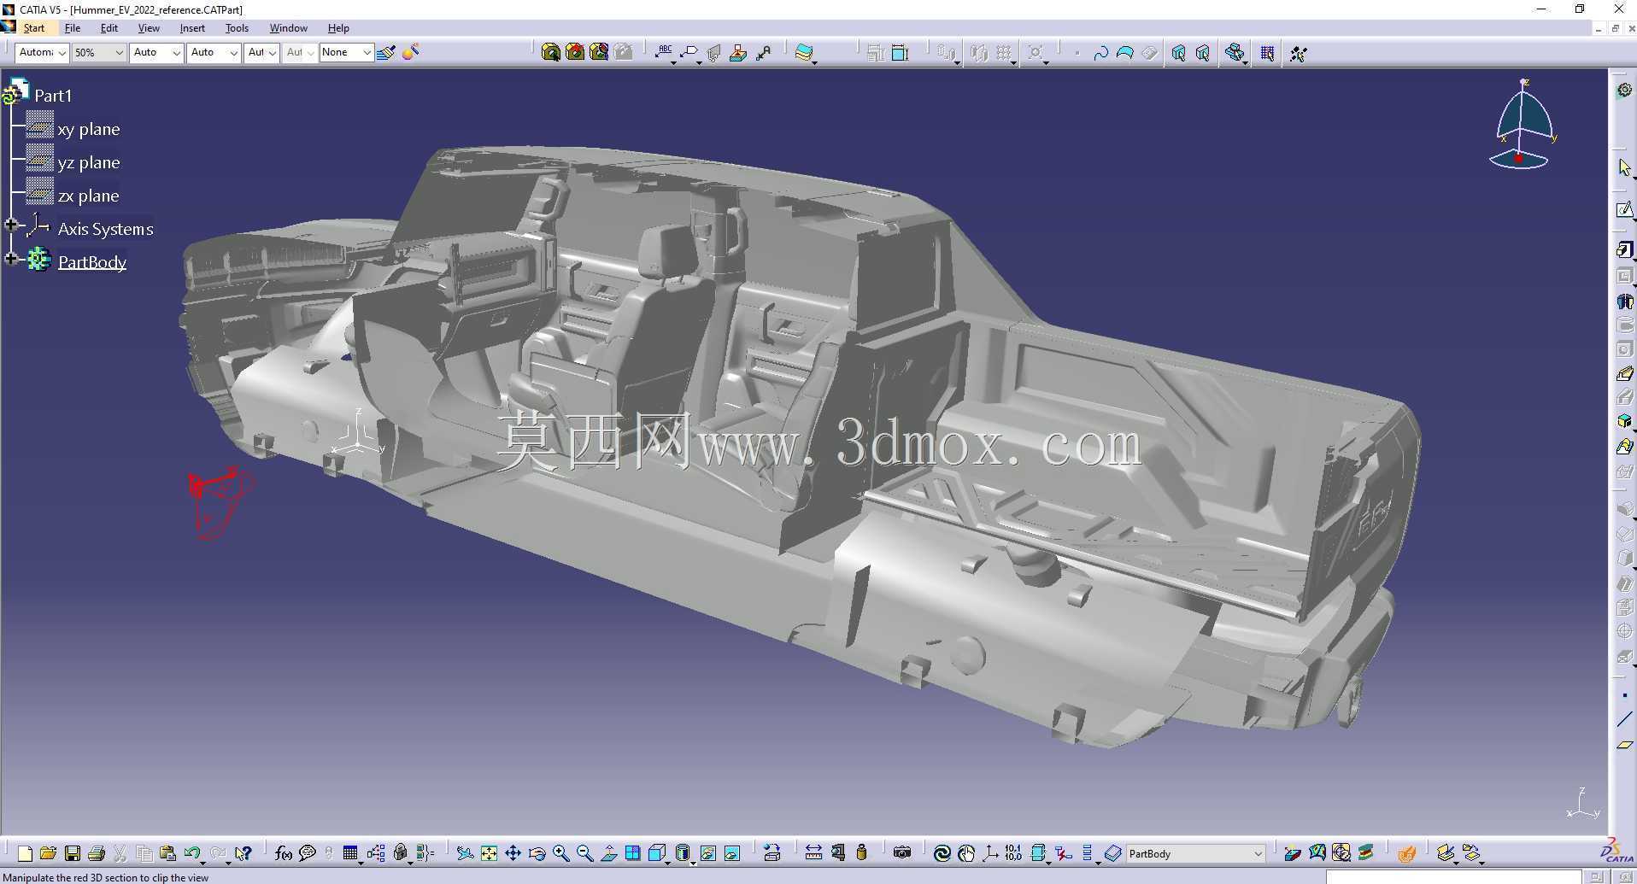Image resolution: width=1637 pixels, height=884 pixels.
Task: Open the line type Automatic dropdown
Action: pyautogui.click(x=42, y=53)
